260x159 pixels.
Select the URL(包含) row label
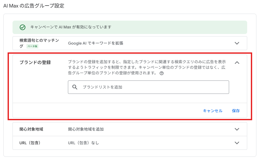pos(30,143)
